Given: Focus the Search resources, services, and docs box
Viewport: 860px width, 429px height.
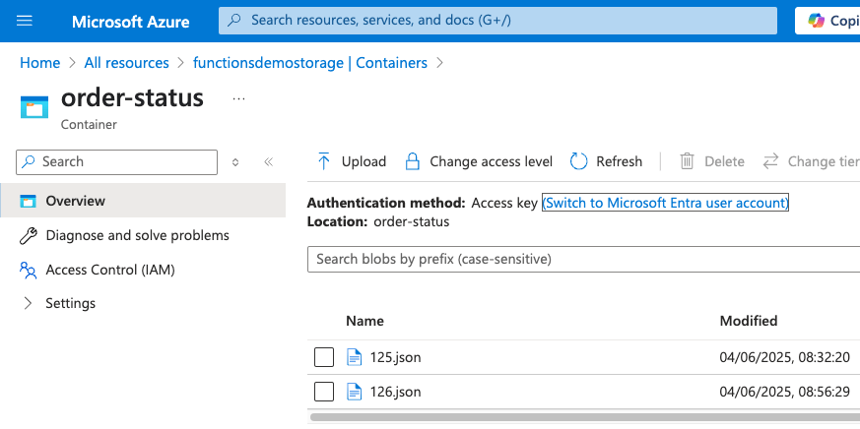Looking at the screenshot, I should [x=497, y=21].
